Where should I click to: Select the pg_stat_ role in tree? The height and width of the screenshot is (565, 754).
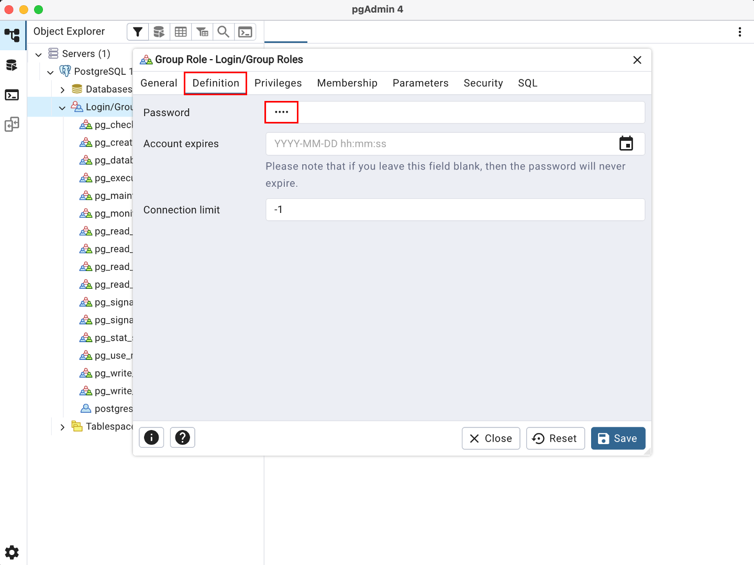tap(114, 338)
